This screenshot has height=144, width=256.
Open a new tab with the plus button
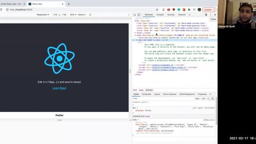(x=68, y=4)
